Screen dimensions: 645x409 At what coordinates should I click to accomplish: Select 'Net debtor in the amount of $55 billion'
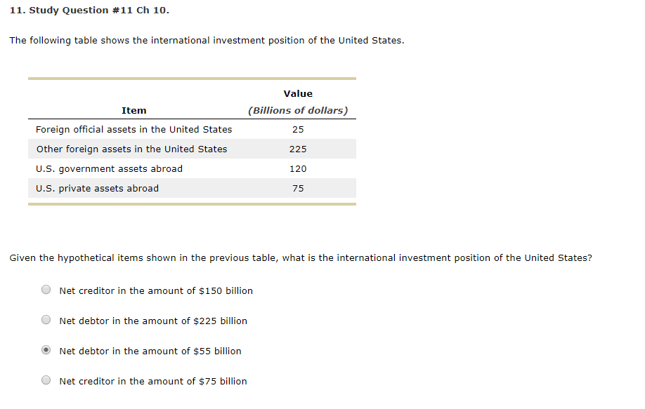(46, 349)
